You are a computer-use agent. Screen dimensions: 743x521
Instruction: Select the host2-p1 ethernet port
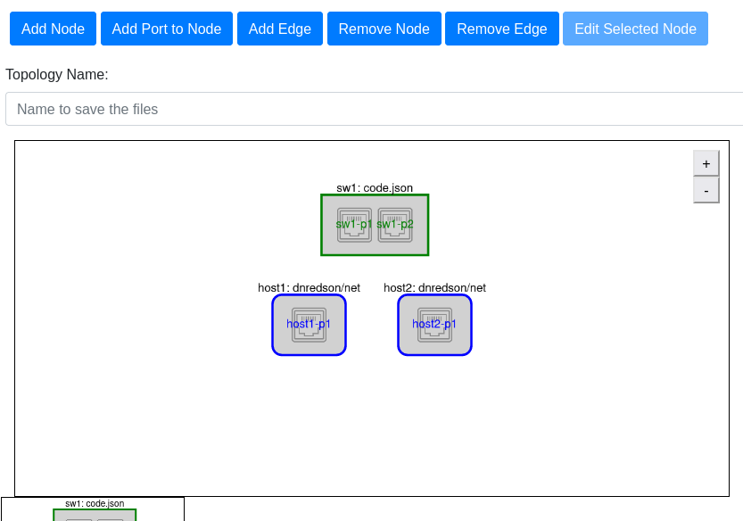pos(434,325)
